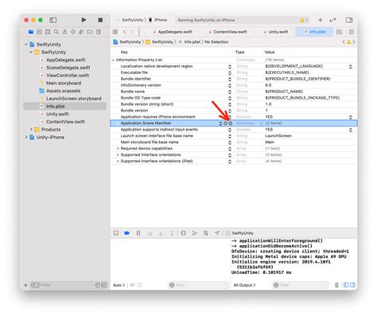
Task: Open the Report navigator
Action: tap(99, 32)
